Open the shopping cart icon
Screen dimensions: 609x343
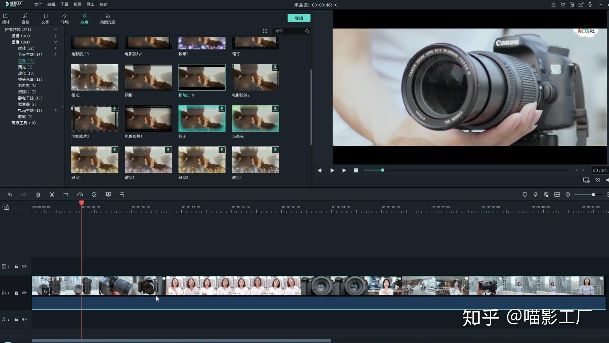pyautogui.click(x=562, y=4)
